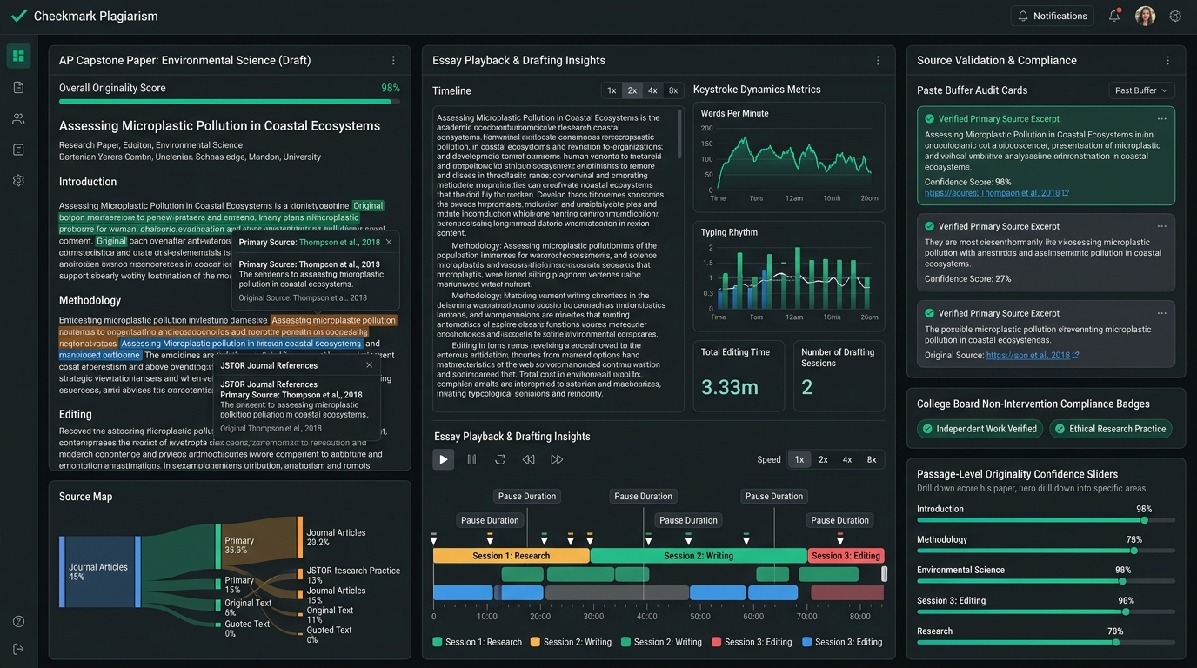Open options on first Verified Primary Source card
The width and height of the screenshot is (1197, 668).
tap(1161, 119)
